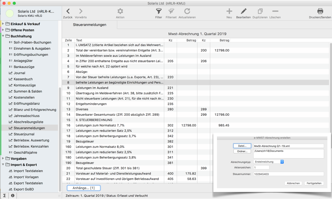The width and height of the screenshot is (332, 199).
Task: Click the Steuernummer input field
Action: 288,174
